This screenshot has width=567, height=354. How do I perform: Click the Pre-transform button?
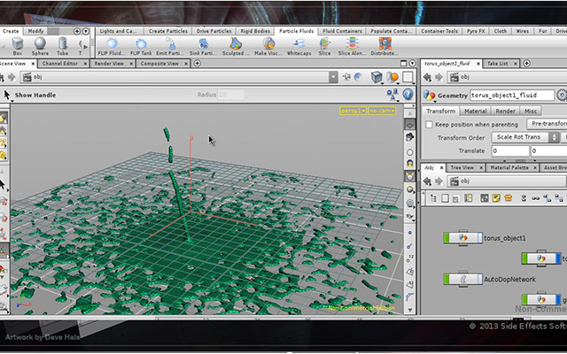[548, 124]
